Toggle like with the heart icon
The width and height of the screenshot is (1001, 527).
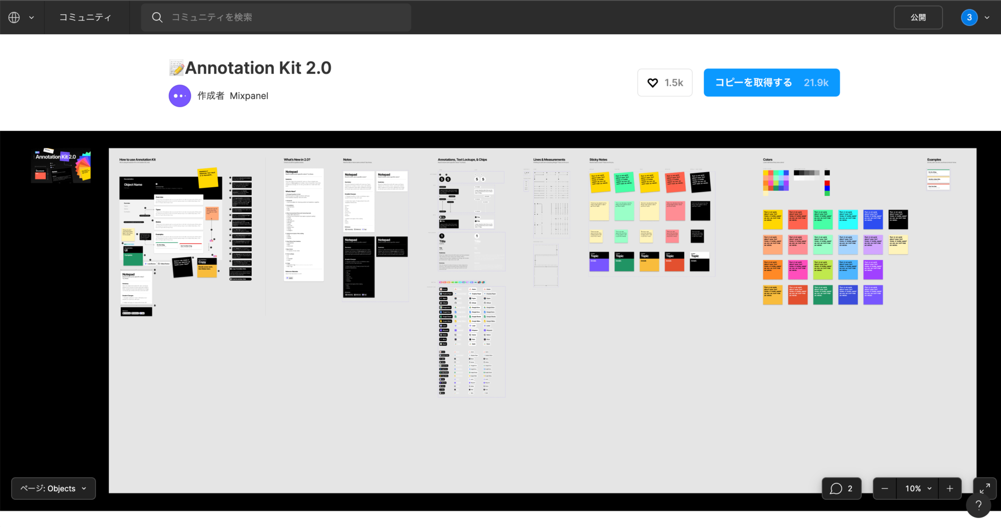(x=653, y=83)
